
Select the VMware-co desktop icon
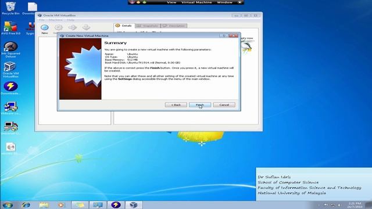coord(10,108)
